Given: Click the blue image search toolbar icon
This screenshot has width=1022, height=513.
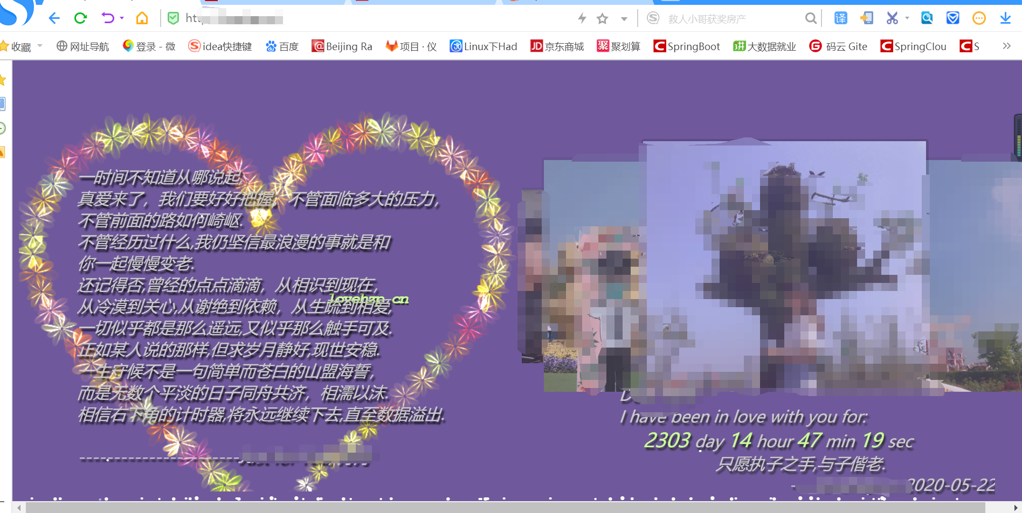Looking at the screenshot, I should [927, 18].
